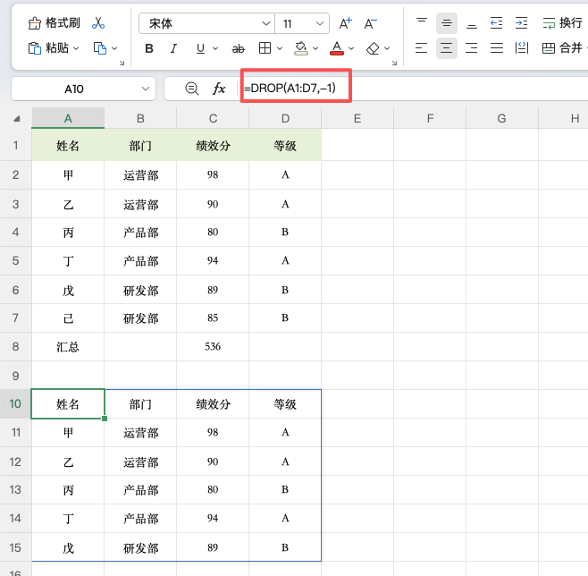Select right horizontal align

click(472, 48)
